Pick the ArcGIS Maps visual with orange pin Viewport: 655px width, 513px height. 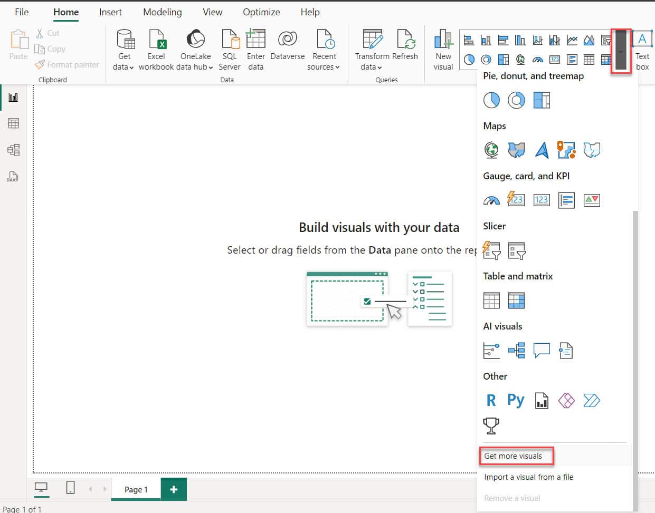tap(566, 150)
